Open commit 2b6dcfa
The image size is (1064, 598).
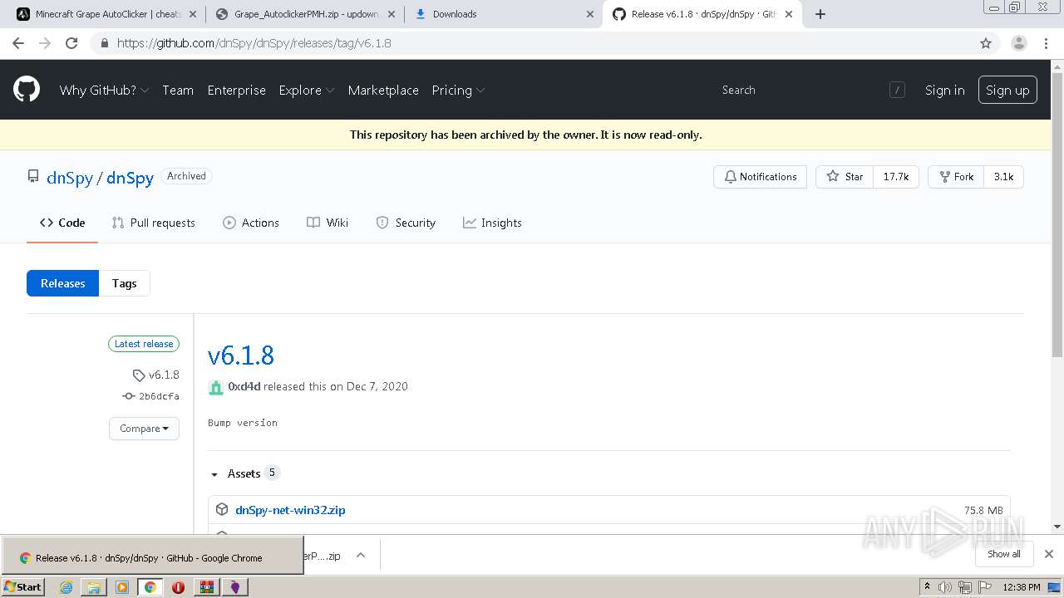click(151, 397)
